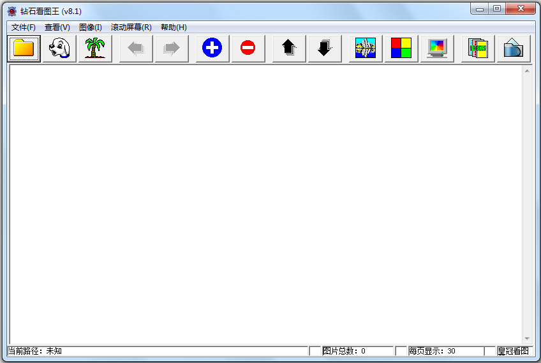Click the 当前路径: 未知 status text
The width and height of the screenshot is (541, 363).
(35, 352)
